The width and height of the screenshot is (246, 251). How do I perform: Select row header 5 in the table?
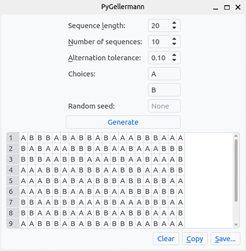point(13,180)
